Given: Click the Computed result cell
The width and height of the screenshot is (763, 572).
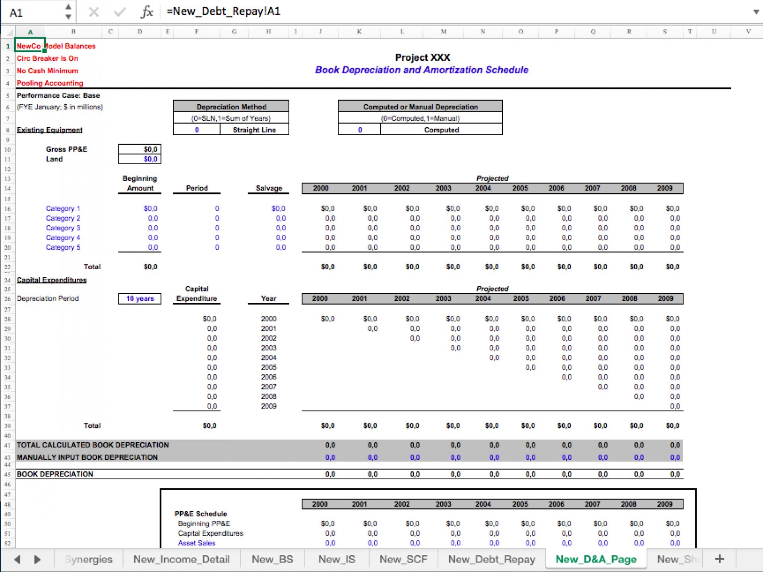Looking at the screenshot, I should click(x=441, y=130).
